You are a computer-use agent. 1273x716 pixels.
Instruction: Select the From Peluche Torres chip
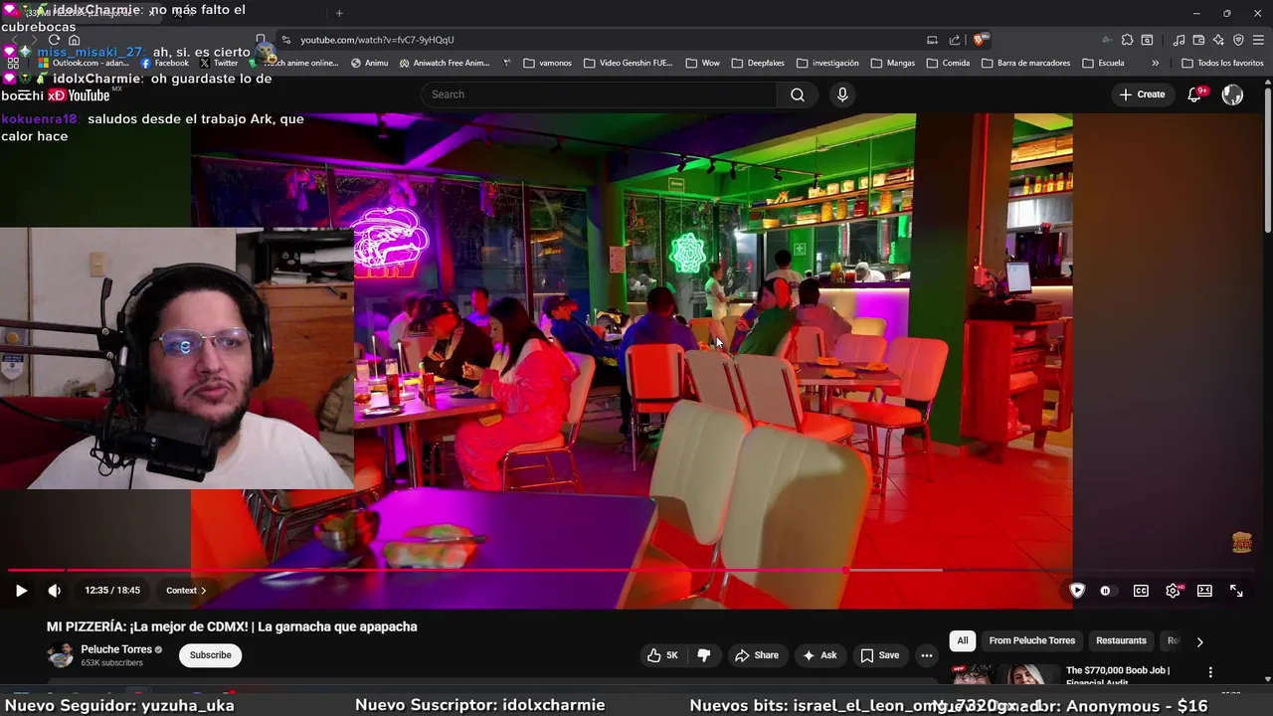(1031, 641)
